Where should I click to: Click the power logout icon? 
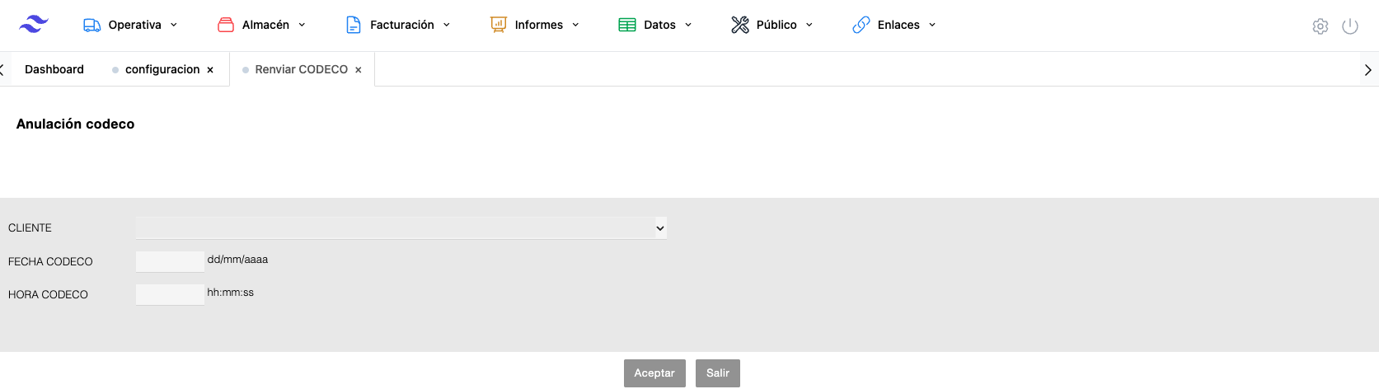click(1350, 26)
